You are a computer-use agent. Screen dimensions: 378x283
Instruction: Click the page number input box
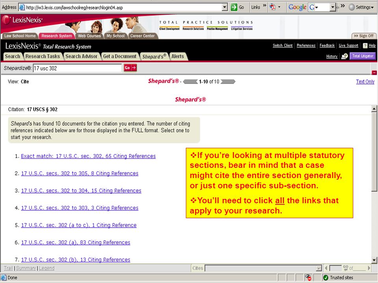[335, 268]
